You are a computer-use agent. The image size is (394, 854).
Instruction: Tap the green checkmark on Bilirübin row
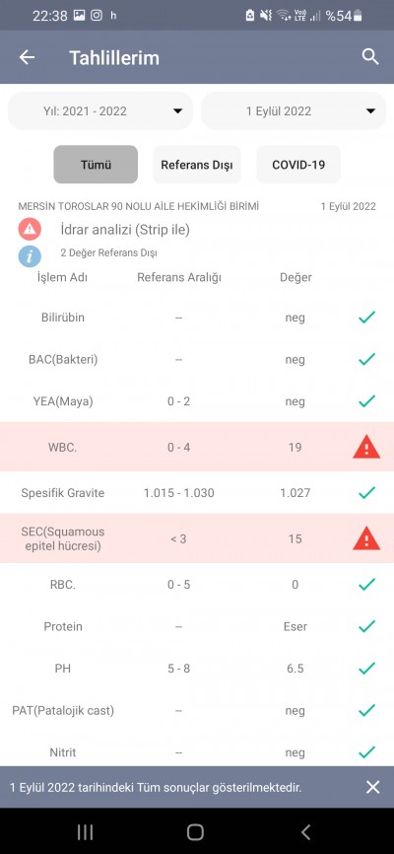[x=366, y=317]
